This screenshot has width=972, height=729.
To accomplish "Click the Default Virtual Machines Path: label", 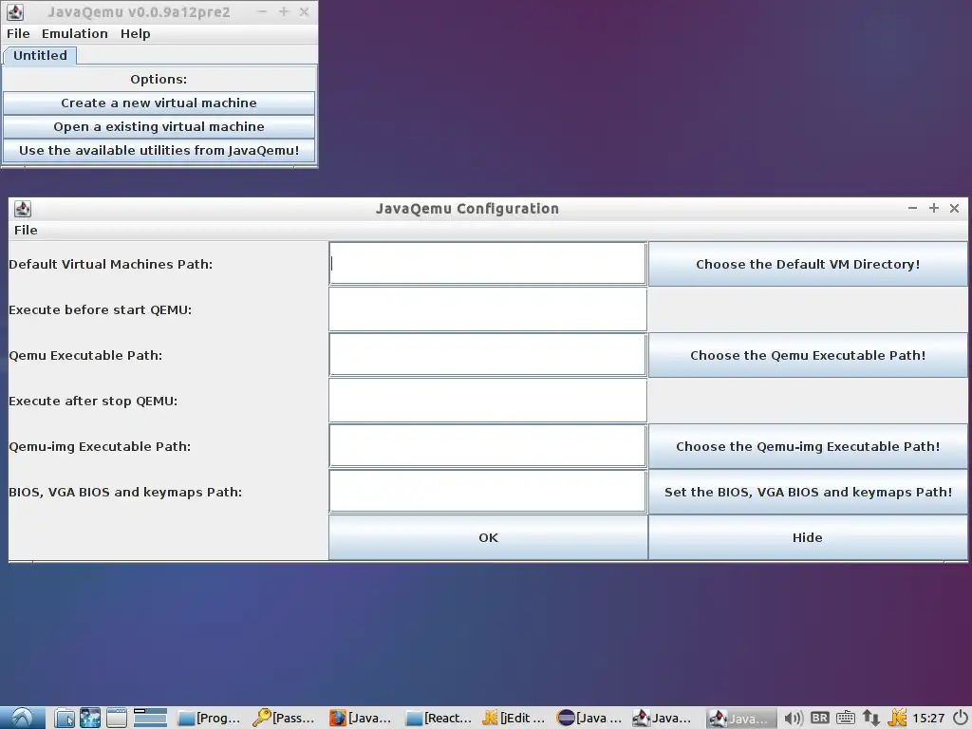I will click(110, 264).
